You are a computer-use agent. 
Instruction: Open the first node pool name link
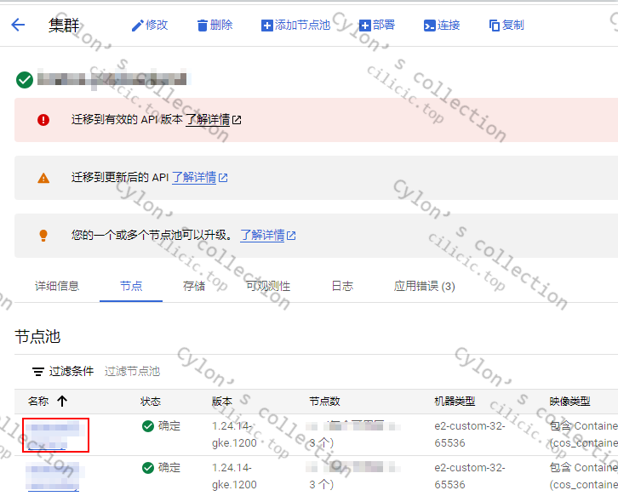coord(55,435)
